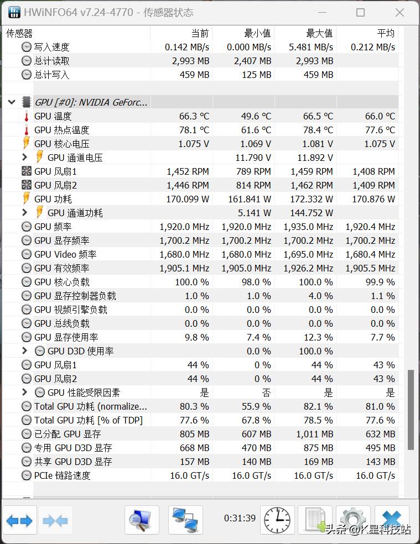Click the clock icon on the bottom toolbar
420x544 pixels.
point(277,520)
